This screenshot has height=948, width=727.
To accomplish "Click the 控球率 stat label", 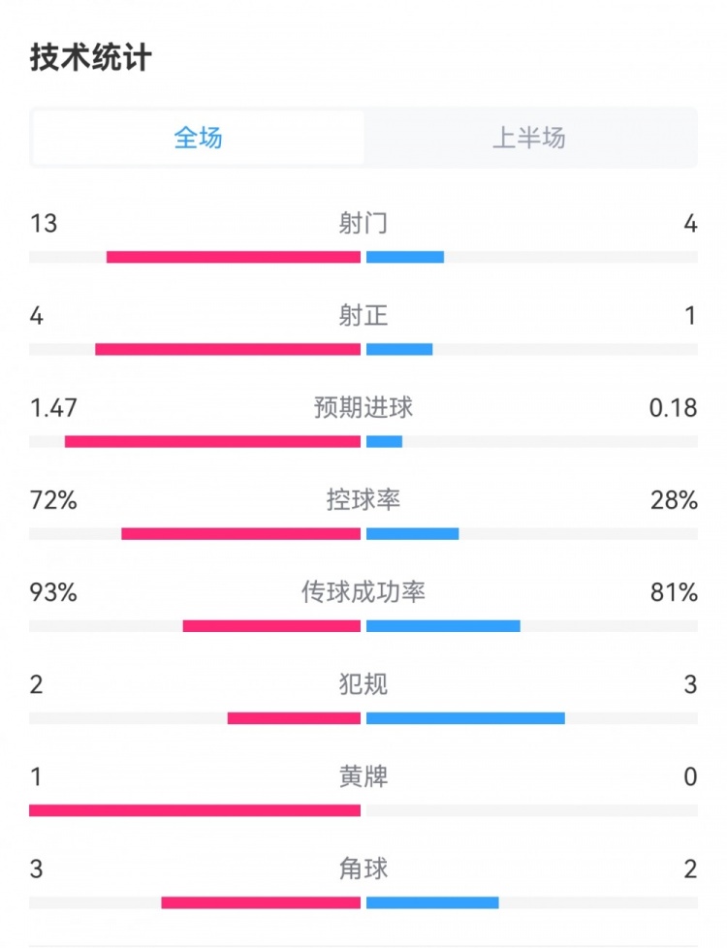I will (x=363, y=500).
